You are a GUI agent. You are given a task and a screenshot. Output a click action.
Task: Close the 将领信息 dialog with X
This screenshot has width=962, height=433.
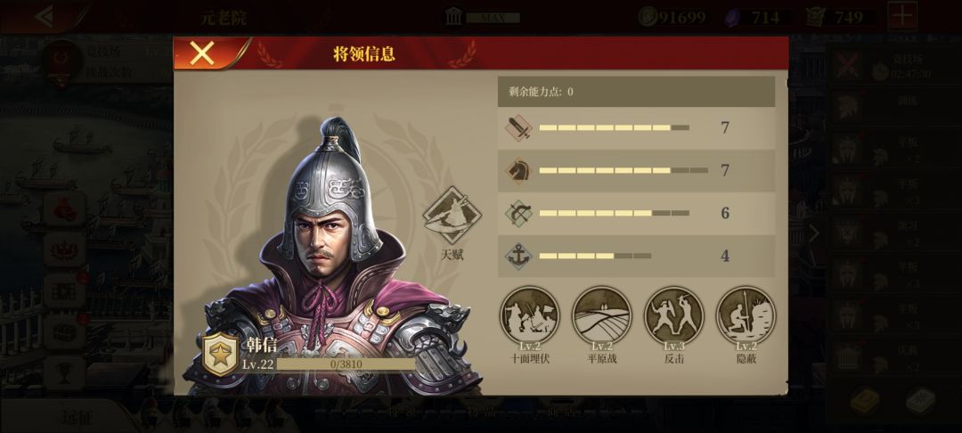click(202, 53)
